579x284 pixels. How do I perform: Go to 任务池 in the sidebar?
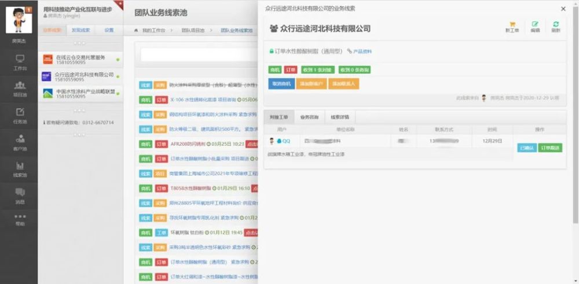pyautogui.click(x=20, y=115)
